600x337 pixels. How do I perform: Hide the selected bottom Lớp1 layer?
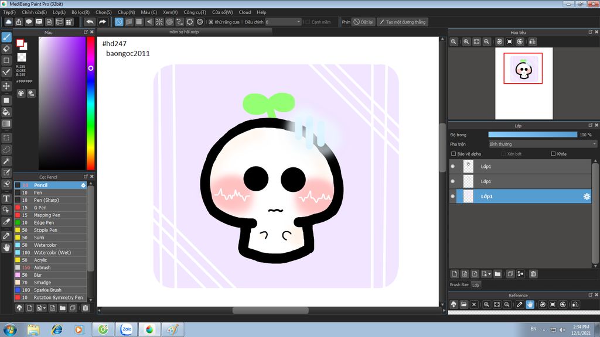[x=453, y=197]
